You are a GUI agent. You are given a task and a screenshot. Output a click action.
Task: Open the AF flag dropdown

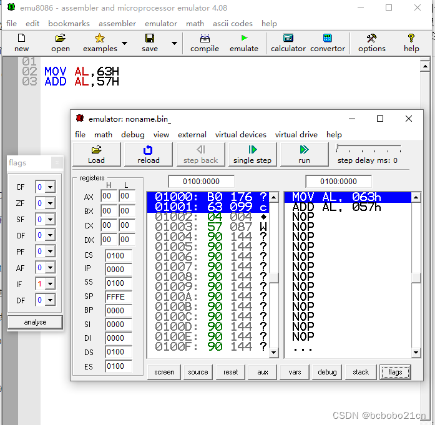coord(50,268)
